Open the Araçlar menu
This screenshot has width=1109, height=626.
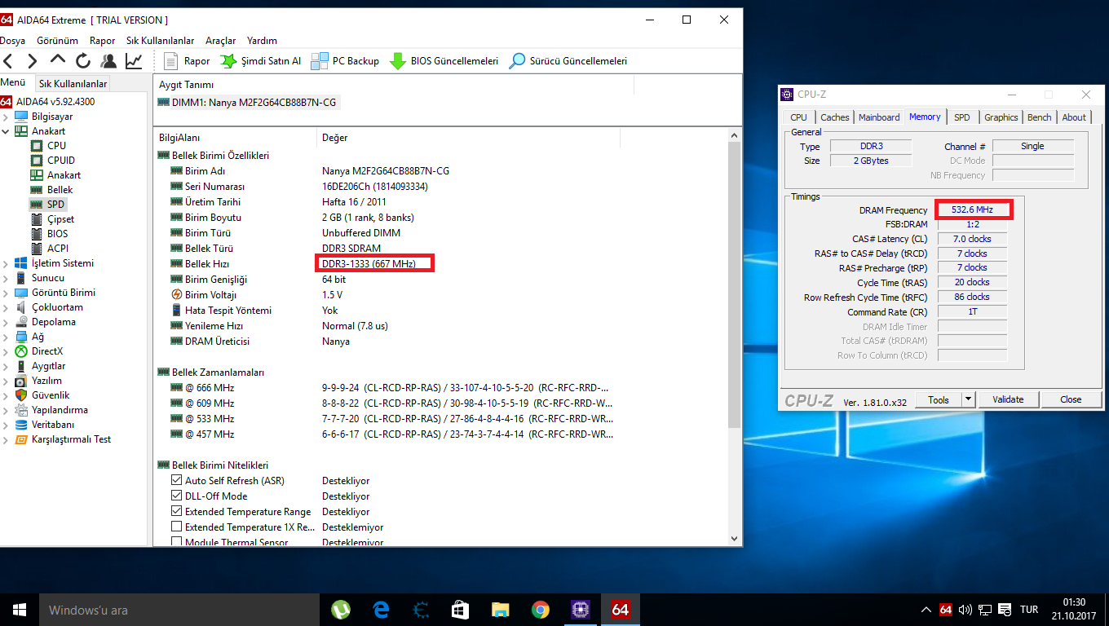tap(220, 41)
